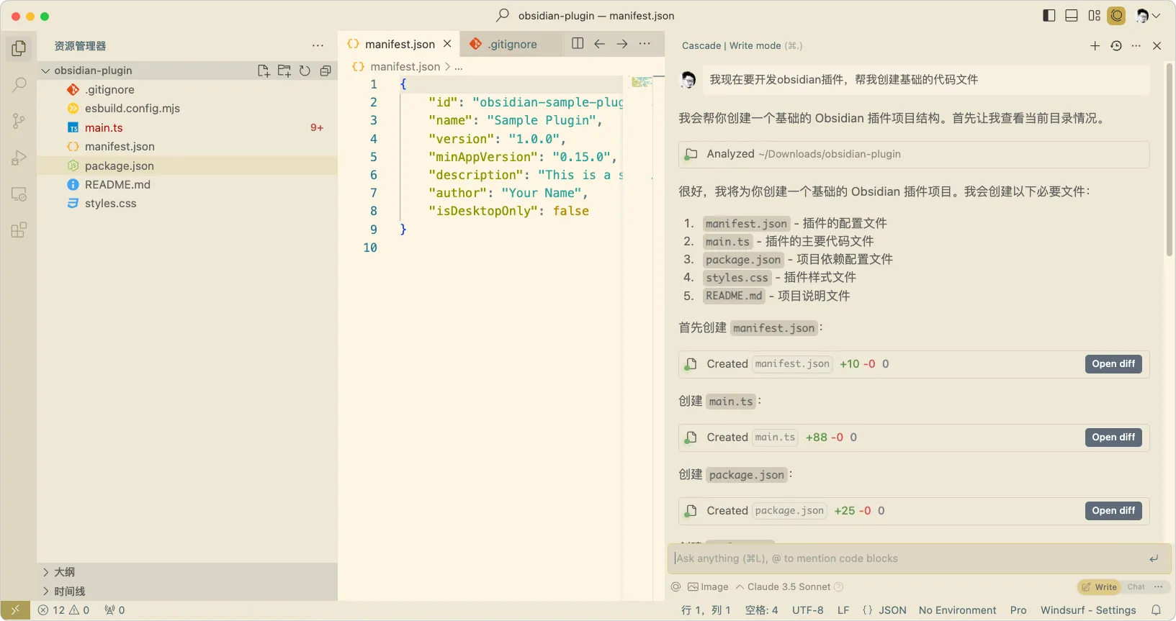Open the command center search bar
1176x621 pixels.
point(585,16)
